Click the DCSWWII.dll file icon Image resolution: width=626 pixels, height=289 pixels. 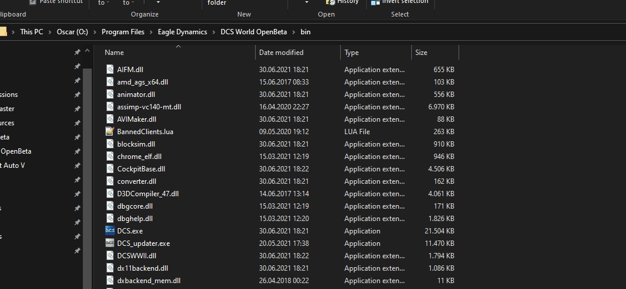[x=110, y=255]
